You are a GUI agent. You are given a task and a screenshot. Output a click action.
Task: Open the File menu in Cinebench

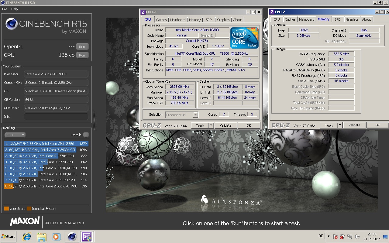[5, 9]
